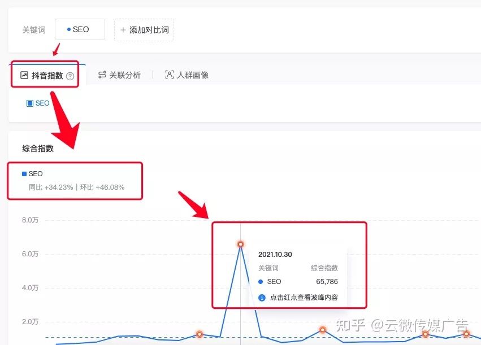This screenshot has width=481, height=345.
Task: Toggle the blue SEO legend square under the tabs
Action: pos(29,103)
